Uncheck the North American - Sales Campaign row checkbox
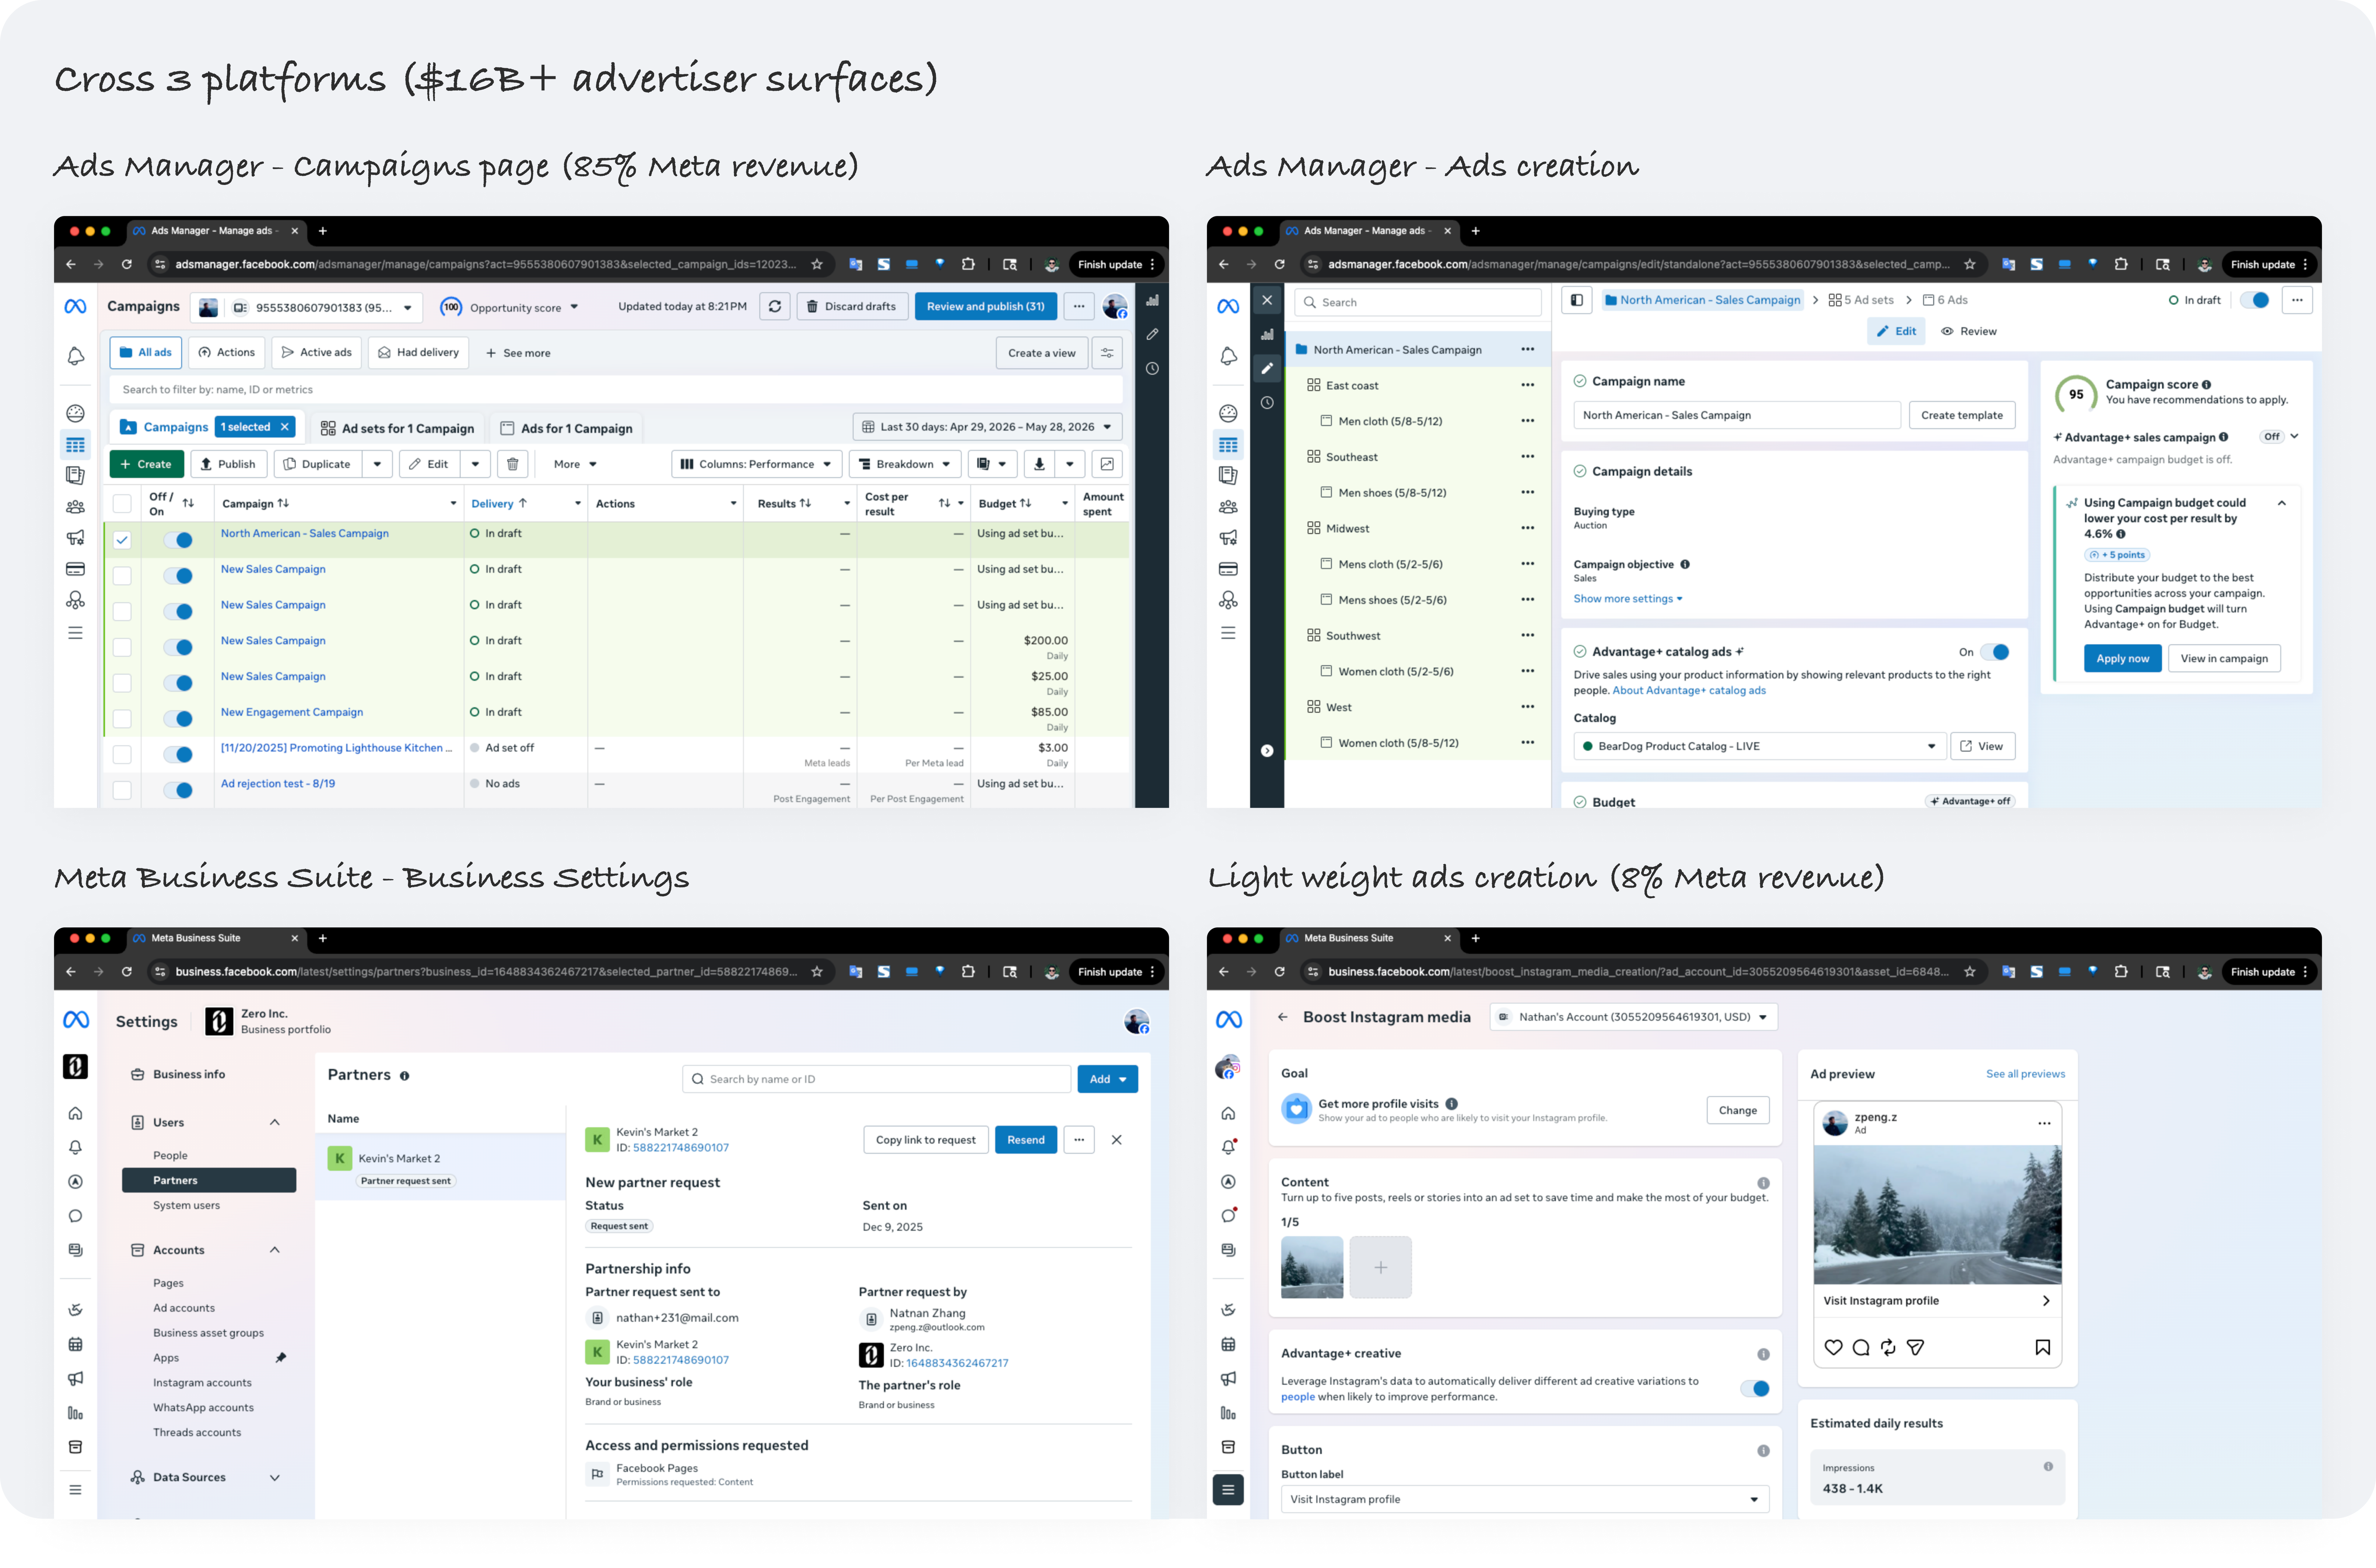The height and width of the screenshot is (1568, 2376). point(122,540)
